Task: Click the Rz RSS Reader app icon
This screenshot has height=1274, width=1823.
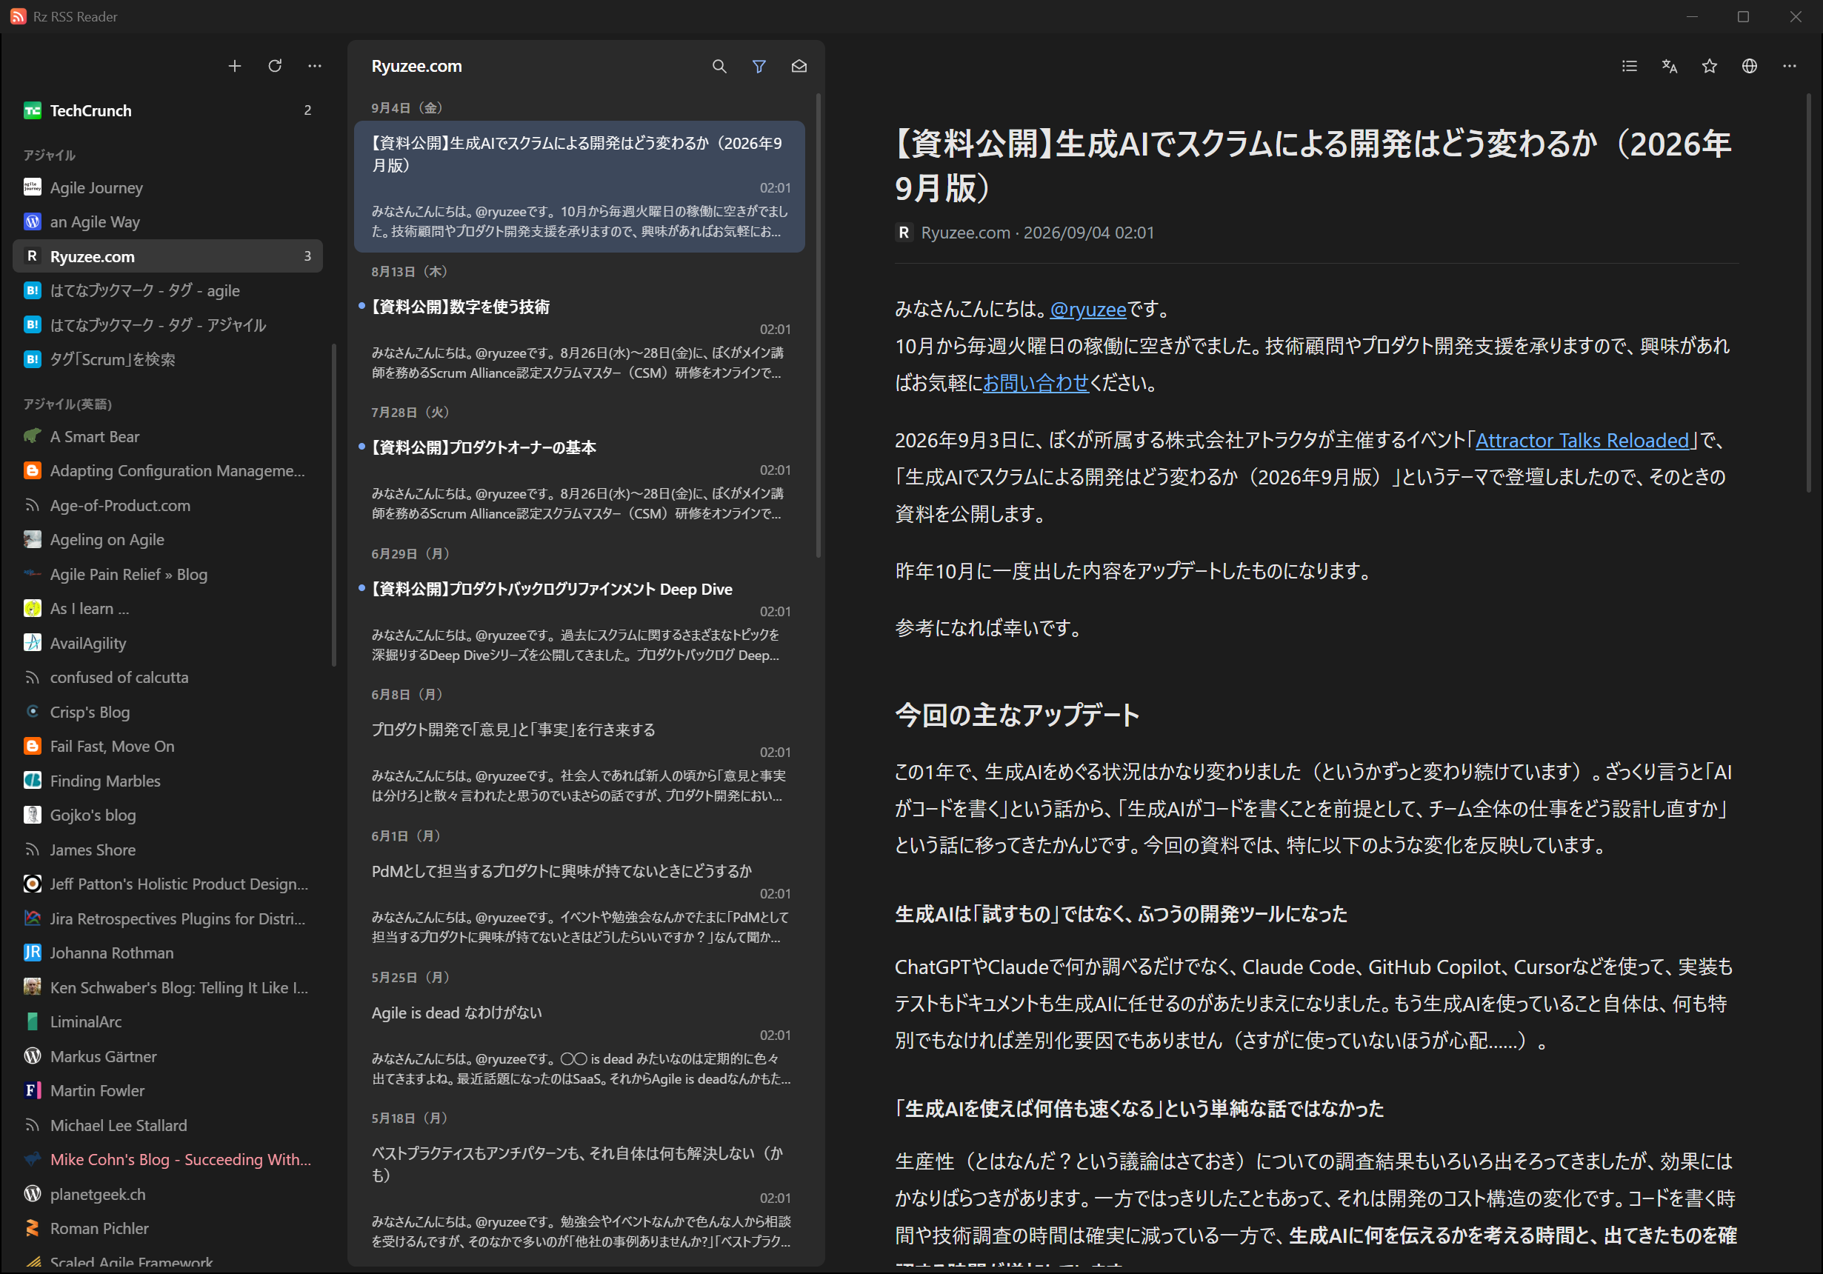Action: click(18, 16)
